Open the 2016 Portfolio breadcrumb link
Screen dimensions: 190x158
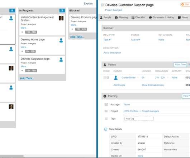(131, 111)
